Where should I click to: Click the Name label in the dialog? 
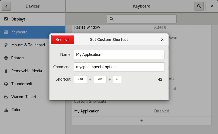pyautogui.click(x=65, y=54)
